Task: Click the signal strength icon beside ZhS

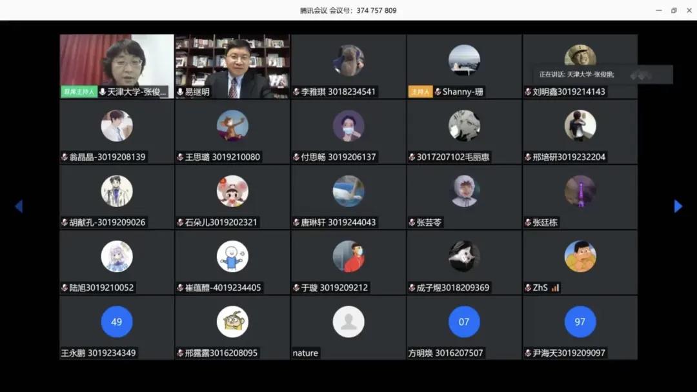Action: coord(555,288)
